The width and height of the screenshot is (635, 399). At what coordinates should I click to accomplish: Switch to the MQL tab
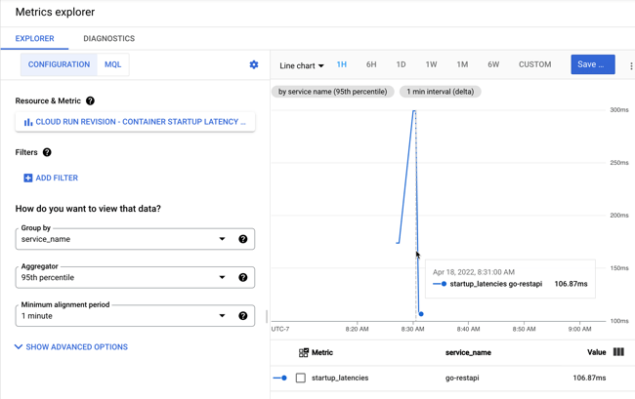[x=112, y=64]
